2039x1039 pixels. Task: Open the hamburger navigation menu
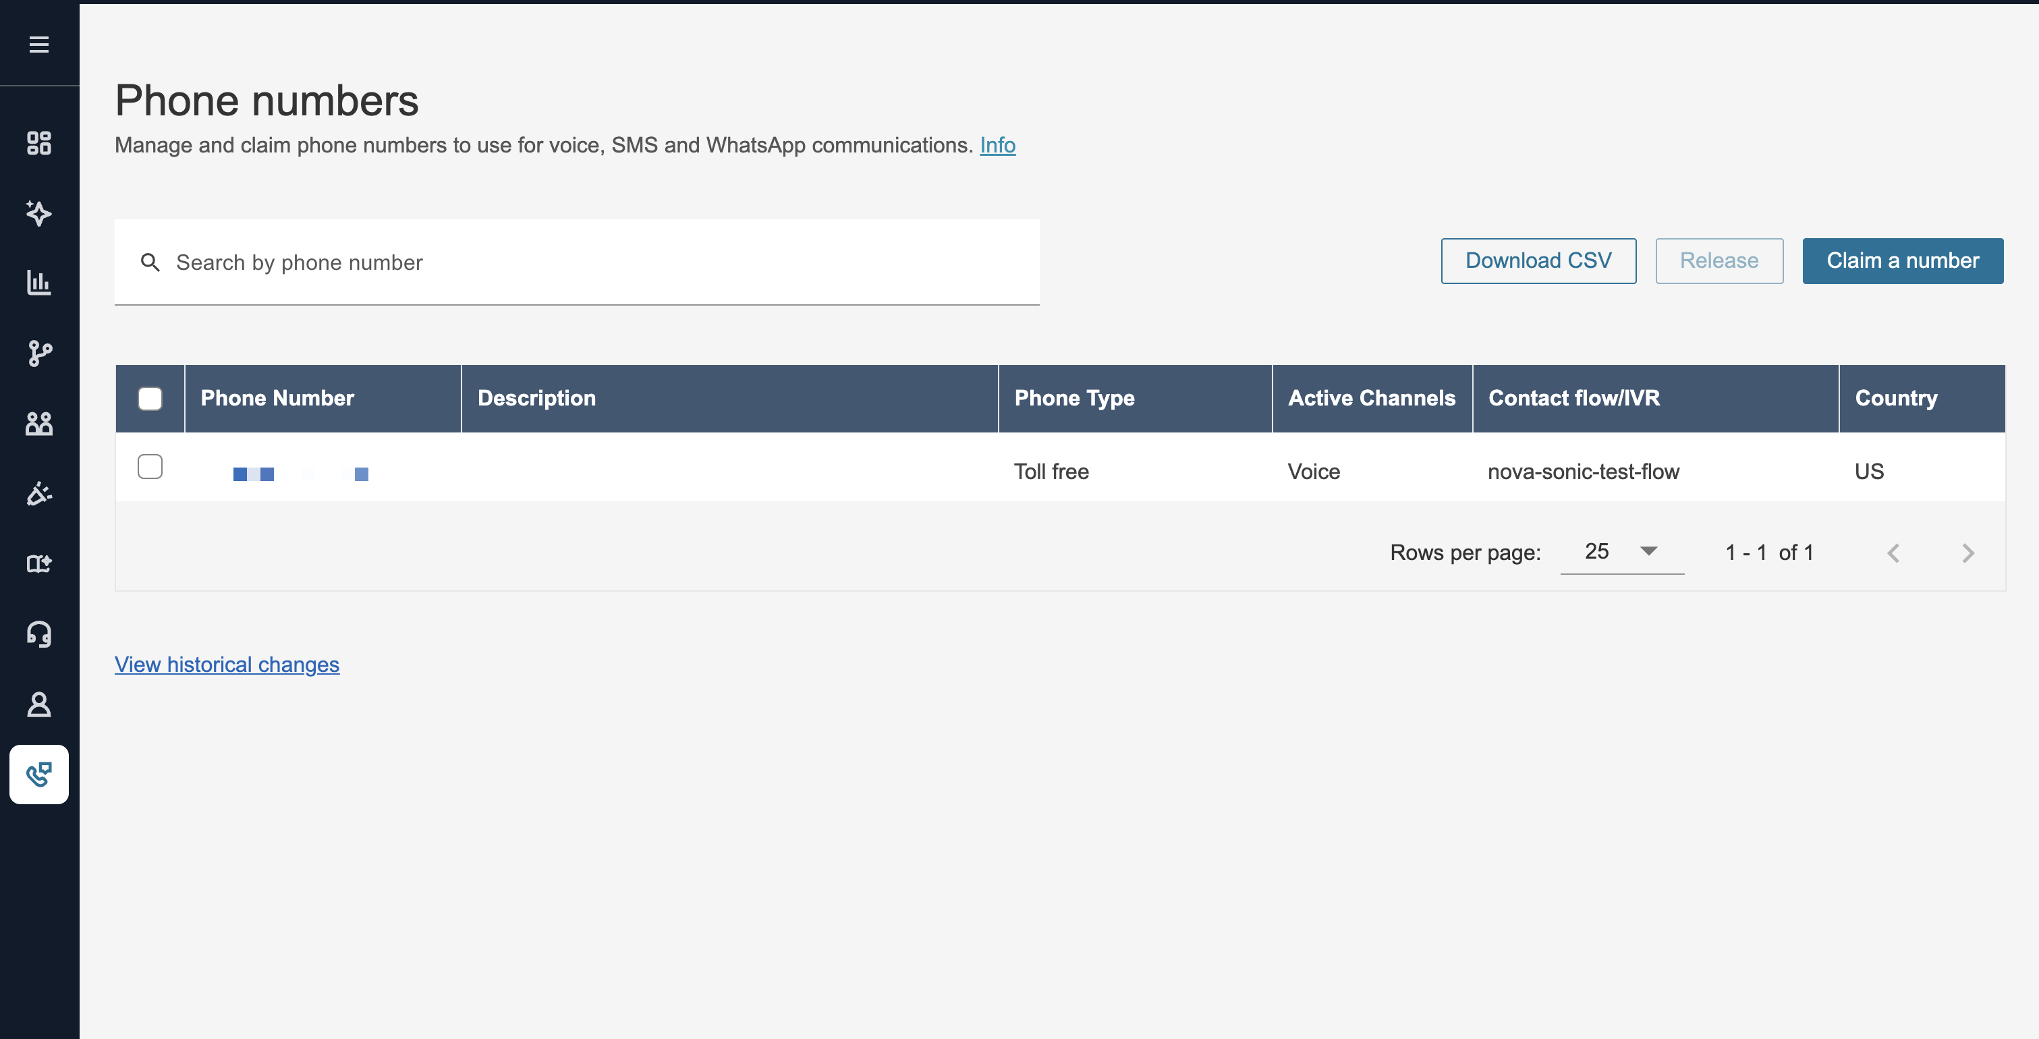click(38, 45)
